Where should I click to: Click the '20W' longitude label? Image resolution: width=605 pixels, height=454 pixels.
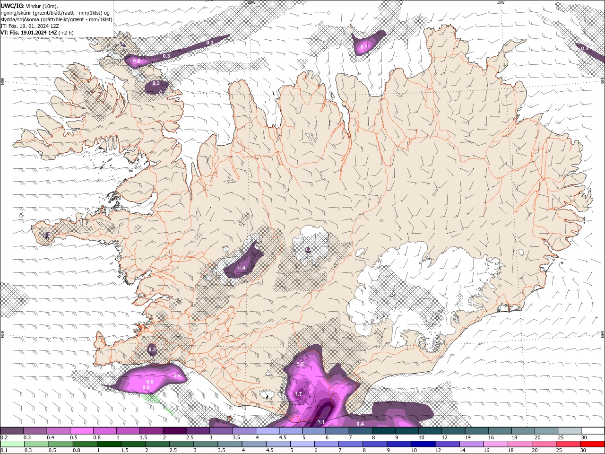click(251, 2)
